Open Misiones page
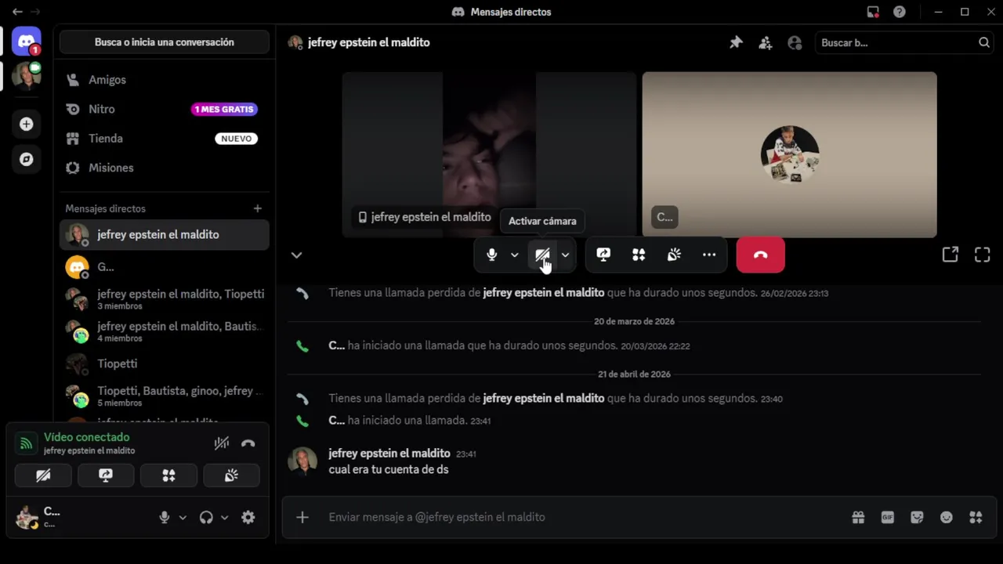Image resolution: width=1003 pixels, height=564 pixels. coord(165,168)
